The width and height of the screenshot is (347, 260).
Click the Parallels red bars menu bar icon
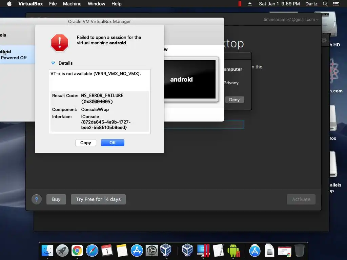[240, 4]
